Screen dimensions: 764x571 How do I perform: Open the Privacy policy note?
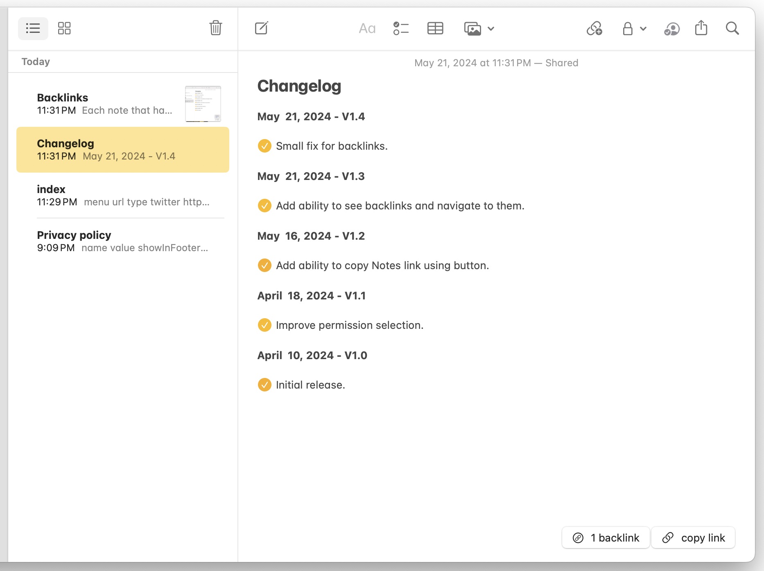point(123,241)
